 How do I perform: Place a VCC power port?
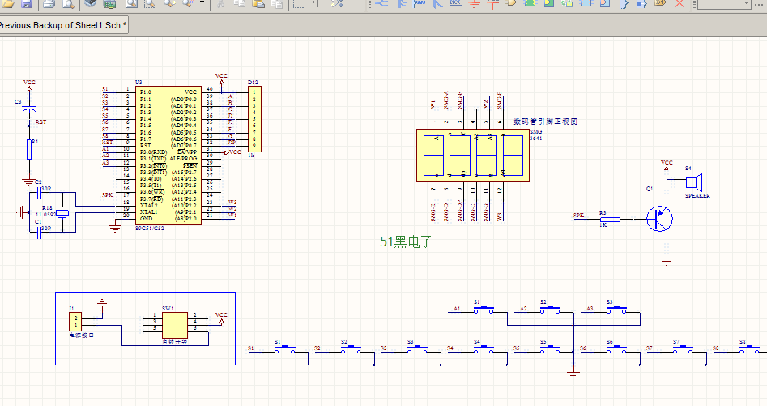493,4
